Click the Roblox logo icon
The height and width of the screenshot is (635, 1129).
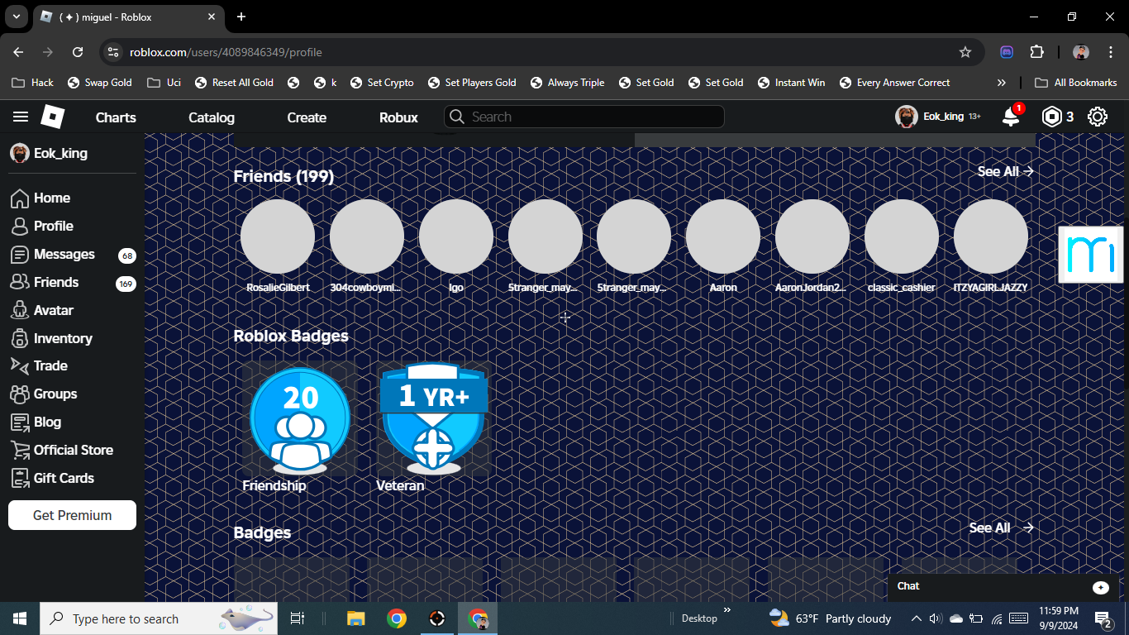click(x=52, y=117)
